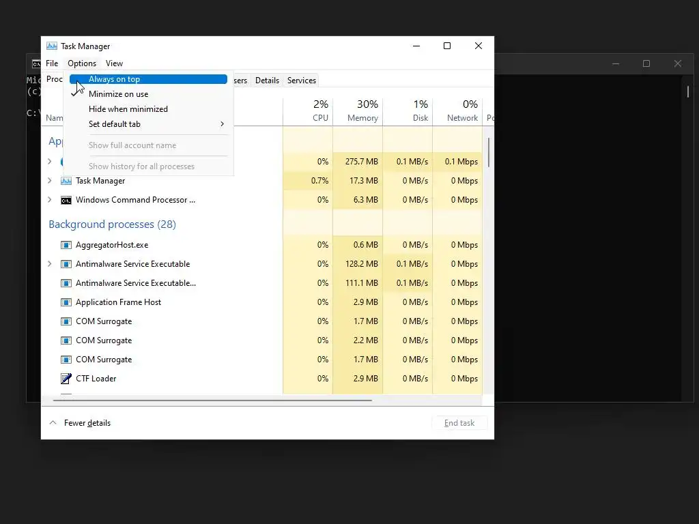Click the Command Prompt window scrollbar
This screenshot has width=699, height=524.
[688, 92]
